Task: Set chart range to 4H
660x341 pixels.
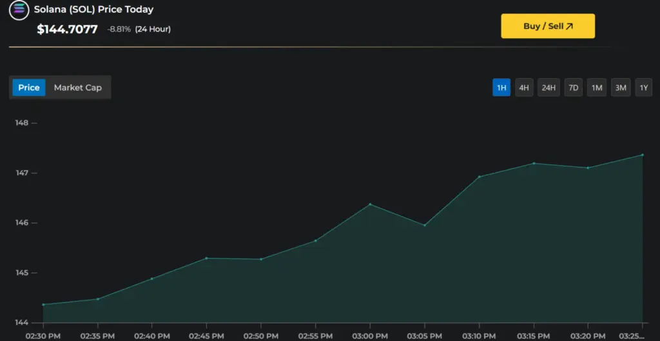Action: click(x=524, y=88)
